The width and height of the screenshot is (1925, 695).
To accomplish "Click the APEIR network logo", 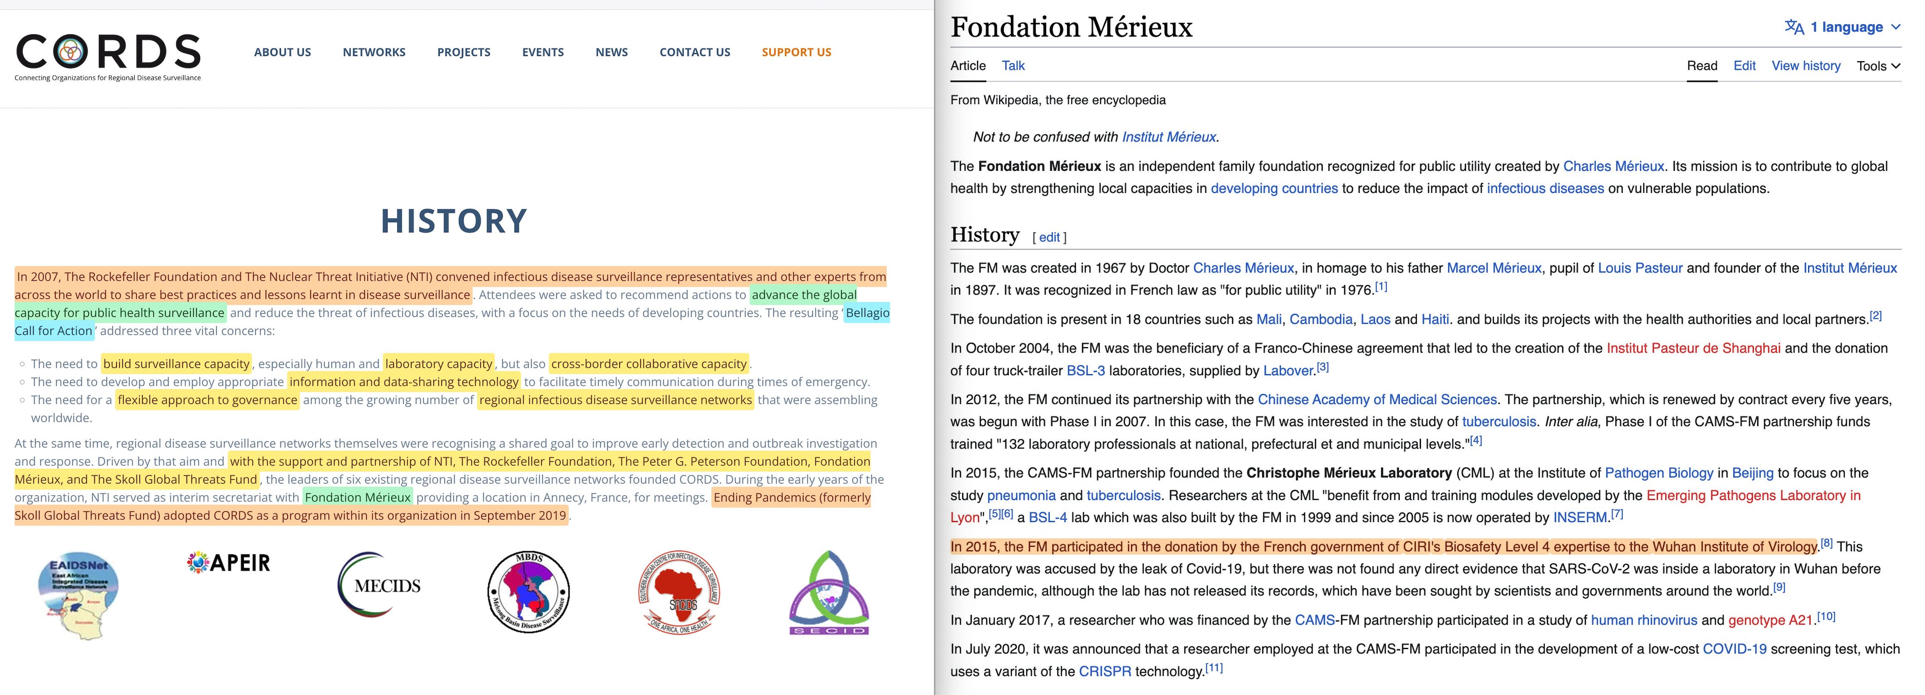I will pyautogui.click(x=229, y=562).
